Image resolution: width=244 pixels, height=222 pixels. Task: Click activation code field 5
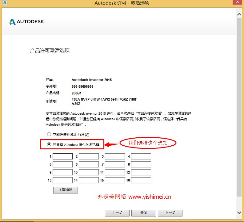point(62,164)
